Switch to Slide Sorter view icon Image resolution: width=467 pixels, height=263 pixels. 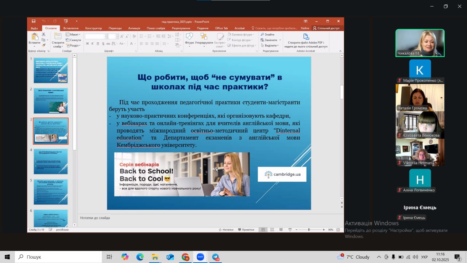click(x=272, y=230)
